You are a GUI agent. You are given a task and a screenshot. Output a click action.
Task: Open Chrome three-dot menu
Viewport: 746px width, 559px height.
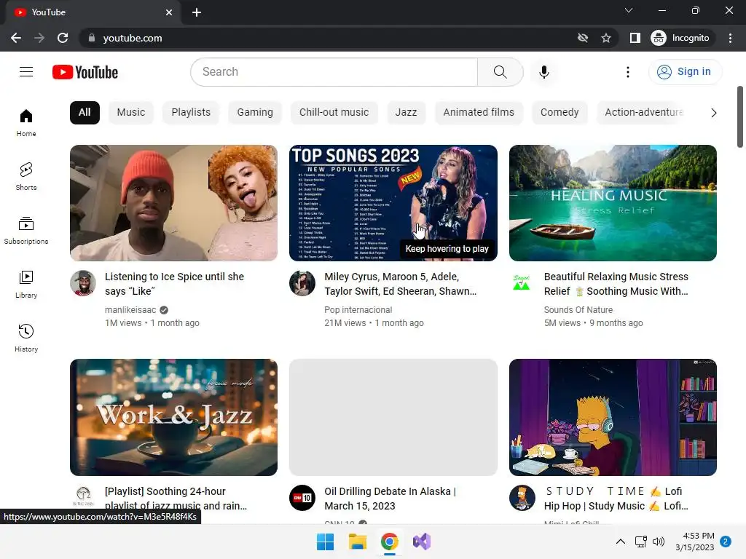(730, 38)
